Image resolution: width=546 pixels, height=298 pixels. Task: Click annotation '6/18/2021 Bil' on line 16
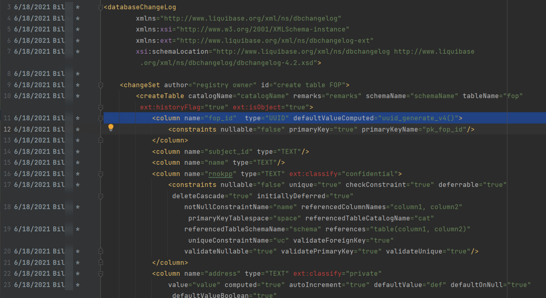pos(39,174)
